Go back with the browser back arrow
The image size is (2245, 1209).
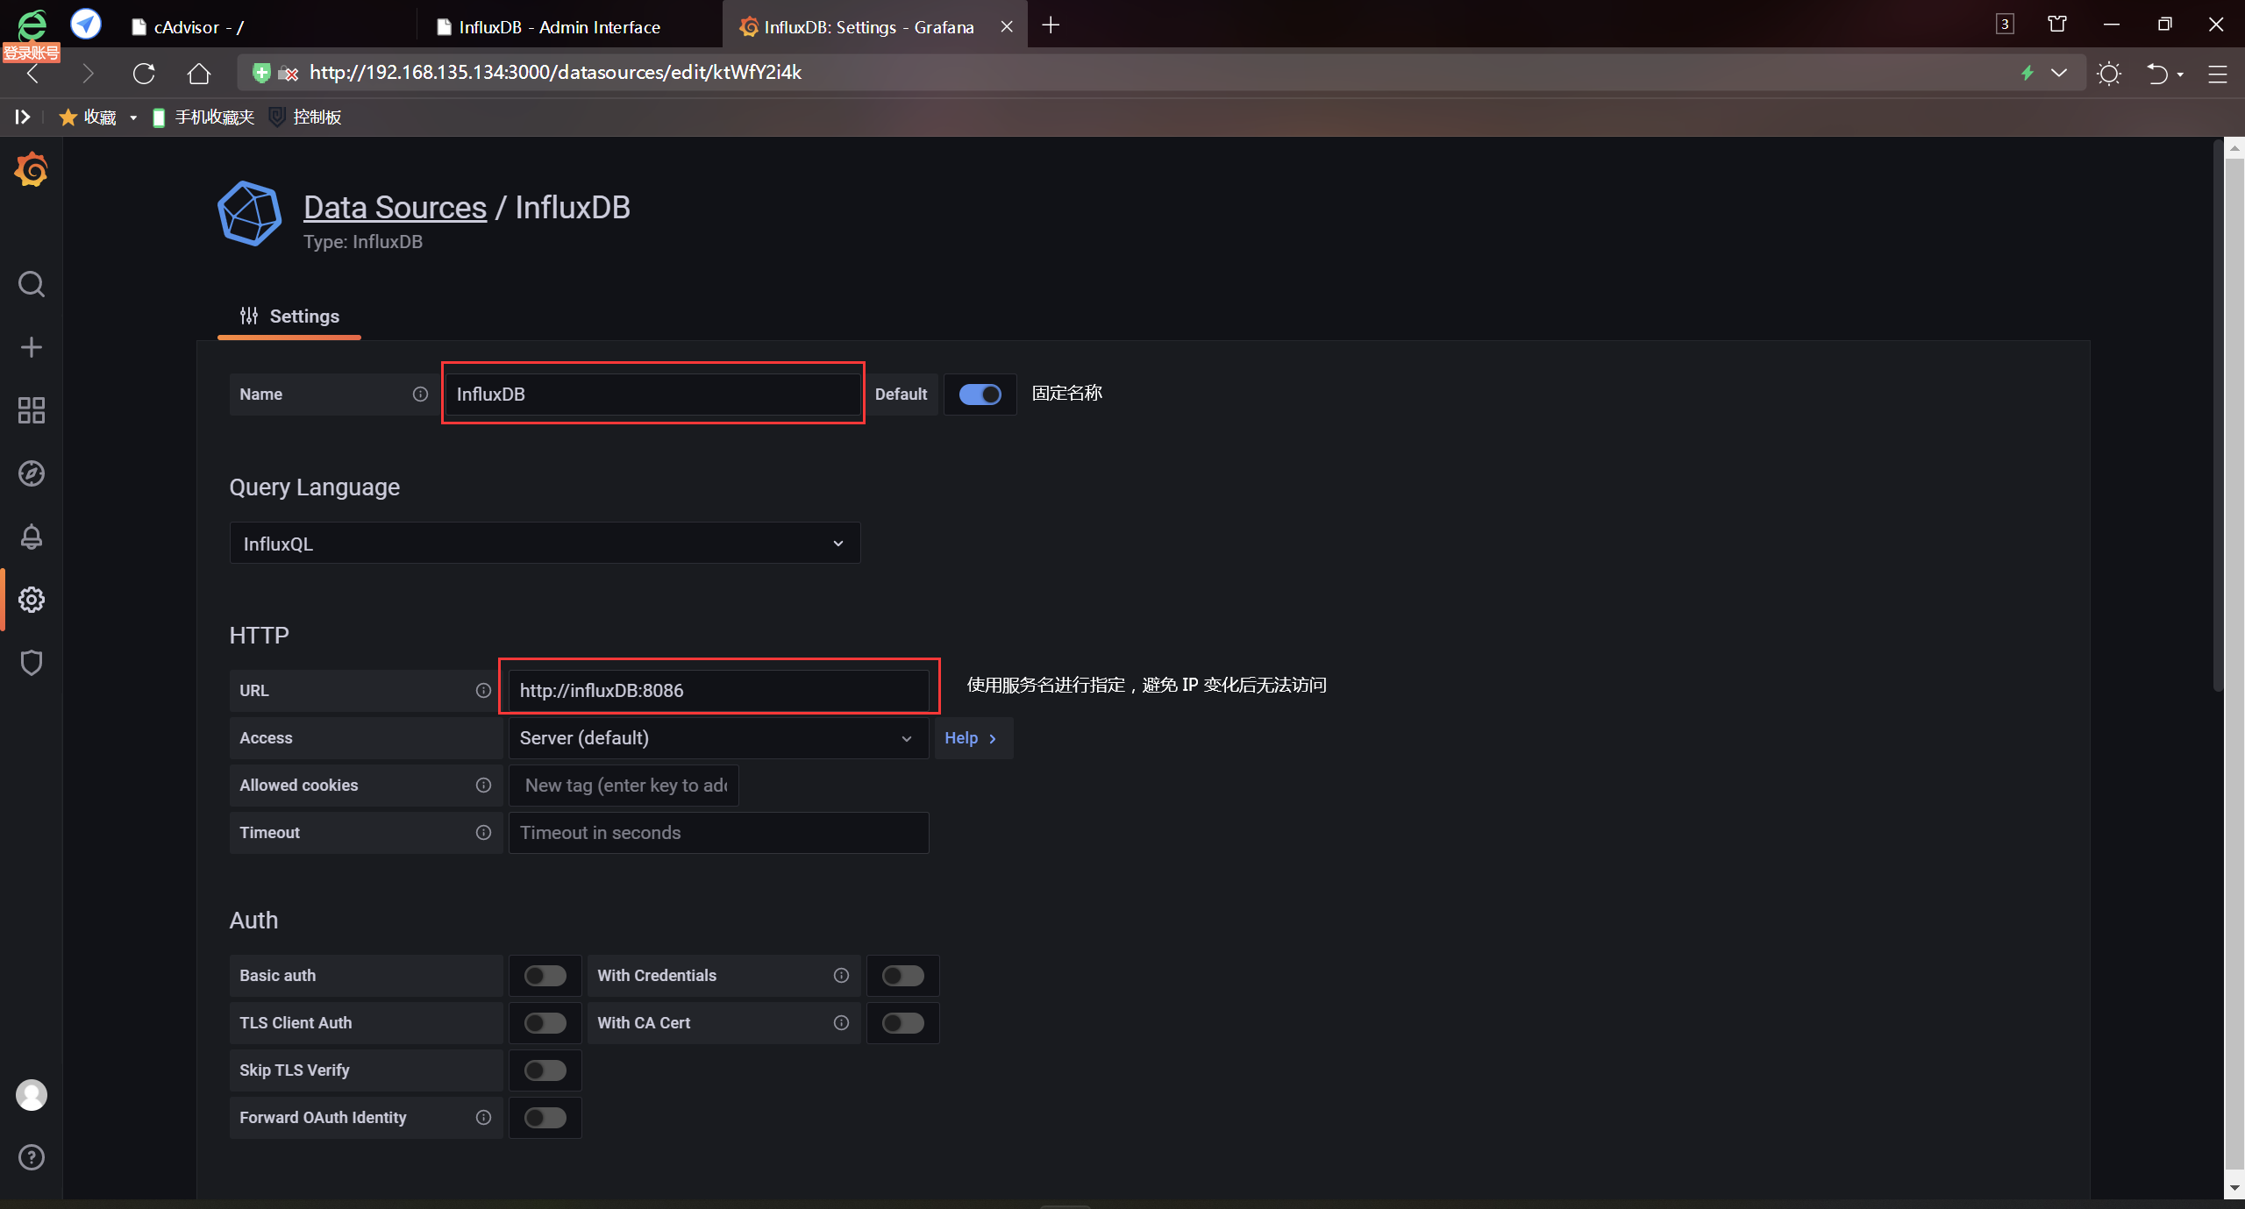[33, 73]
